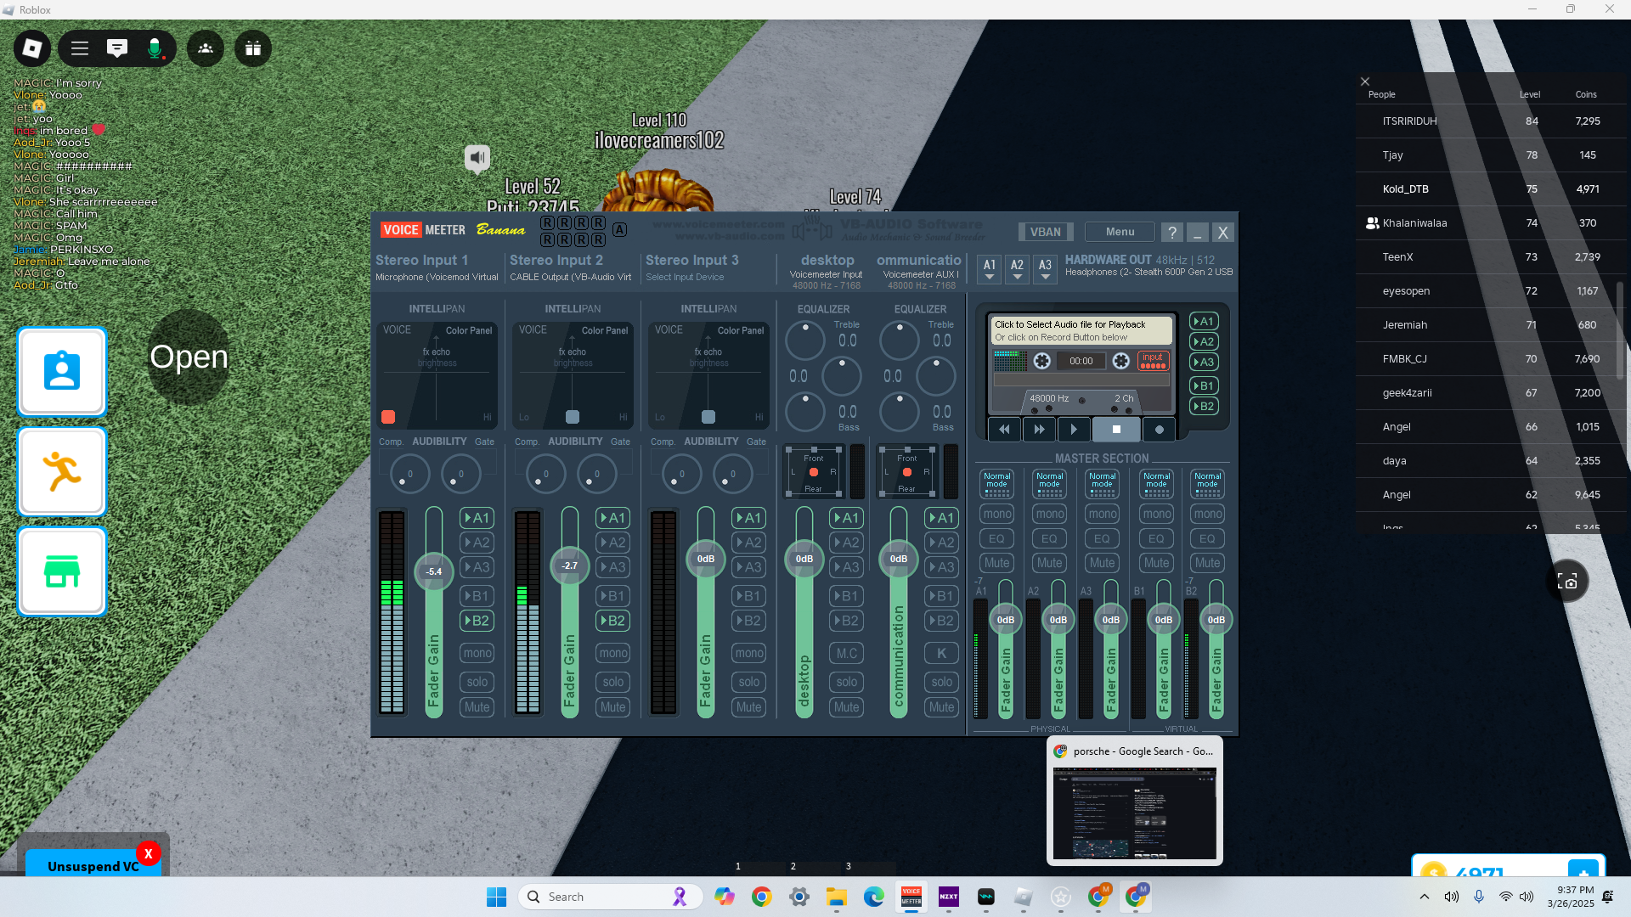Viewport: 1631px width, 917px height.
Task: Enable solo on Stereo Input 3
Action: pos(748,682)
